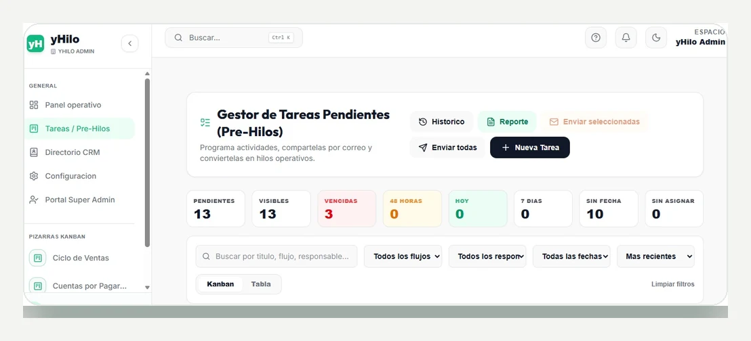Click the Directorio CRM contact icon
Image resolution: width=751 pixels, height=341 pixels.
point(33,152)
